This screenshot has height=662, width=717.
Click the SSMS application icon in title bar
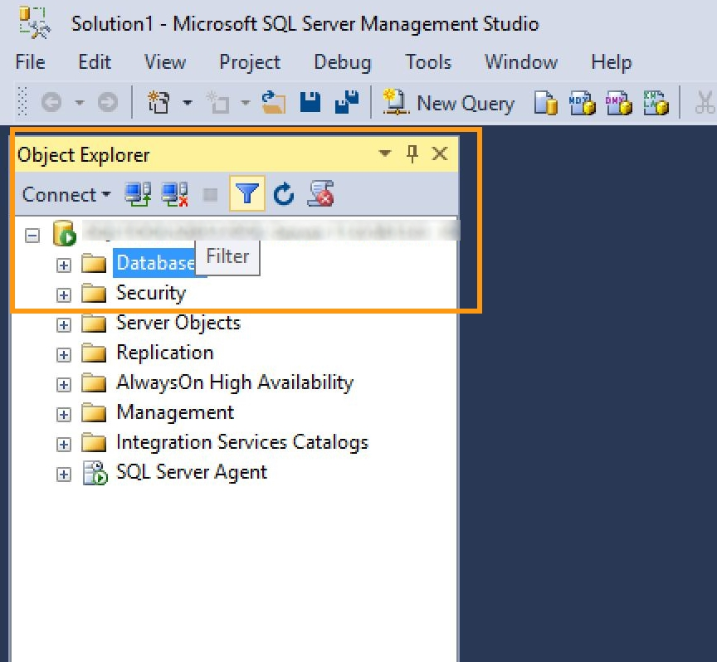click(x=34, y=22)
